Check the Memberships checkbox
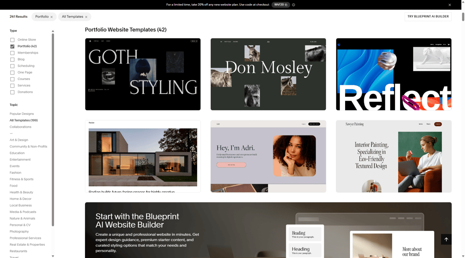Viewport: 465px width, 258px height. [12, 53]
